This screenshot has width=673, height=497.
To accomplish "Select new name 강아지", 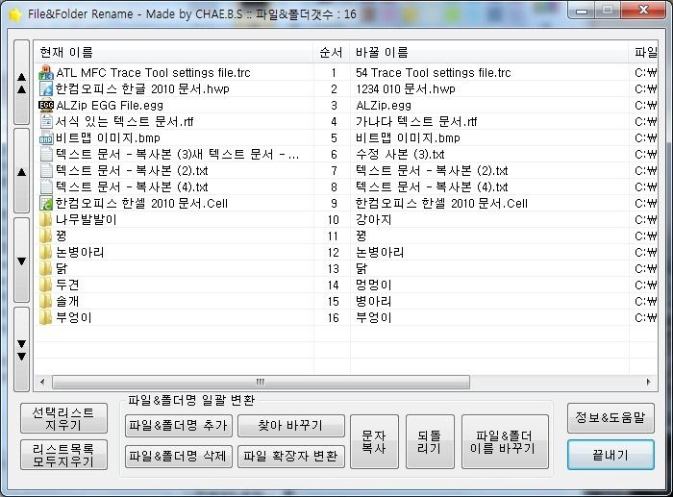I will point(373,219).
